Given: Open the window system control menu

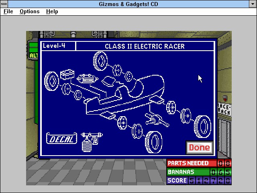Looking at the screenshot, I should [4, 4].
